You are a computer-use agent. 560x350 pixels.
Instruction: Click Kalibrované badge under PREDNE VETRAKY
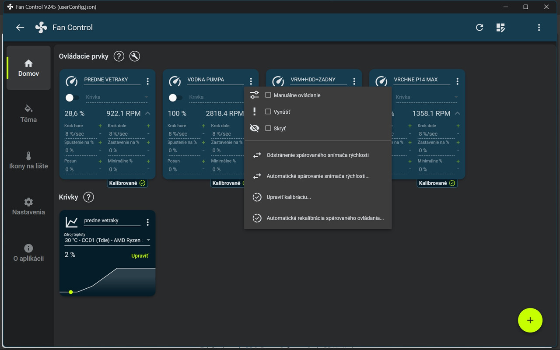(127, 183)
